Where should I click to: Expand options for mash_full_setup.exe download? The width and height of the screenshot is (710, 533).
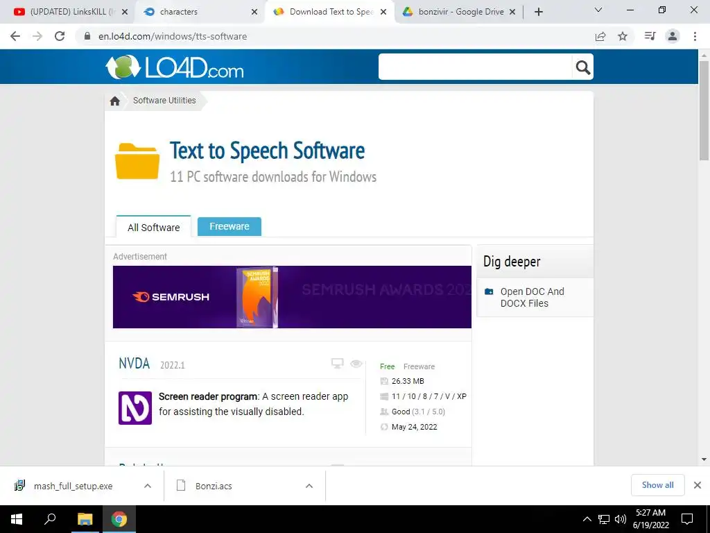point(148,486)
